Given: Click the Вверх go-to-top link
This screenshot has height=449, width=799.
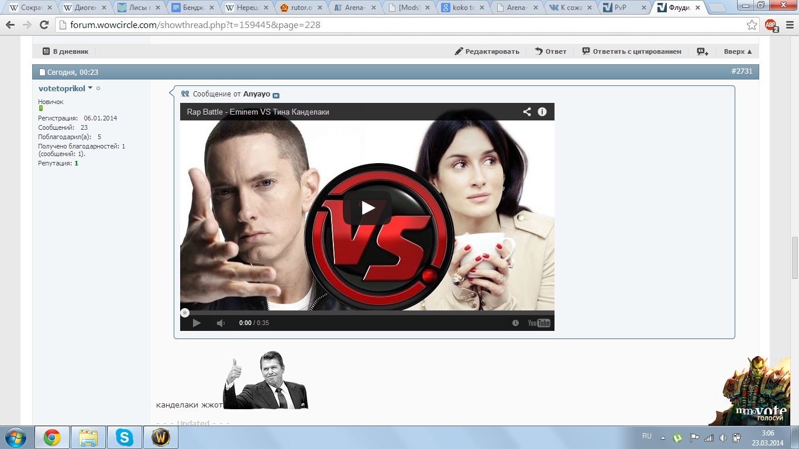Looking at the screenshot, I should click(738, 51).
